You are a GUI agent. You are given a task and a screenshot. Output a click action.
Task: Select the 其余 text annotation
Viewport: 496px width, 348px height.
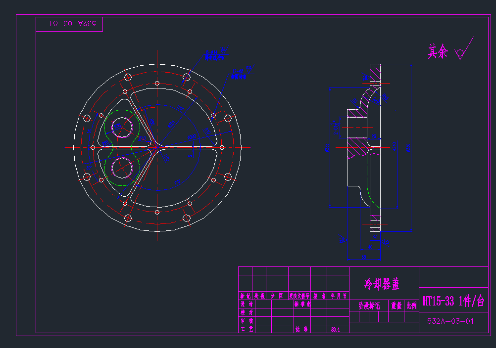click(x=438, y=51)
